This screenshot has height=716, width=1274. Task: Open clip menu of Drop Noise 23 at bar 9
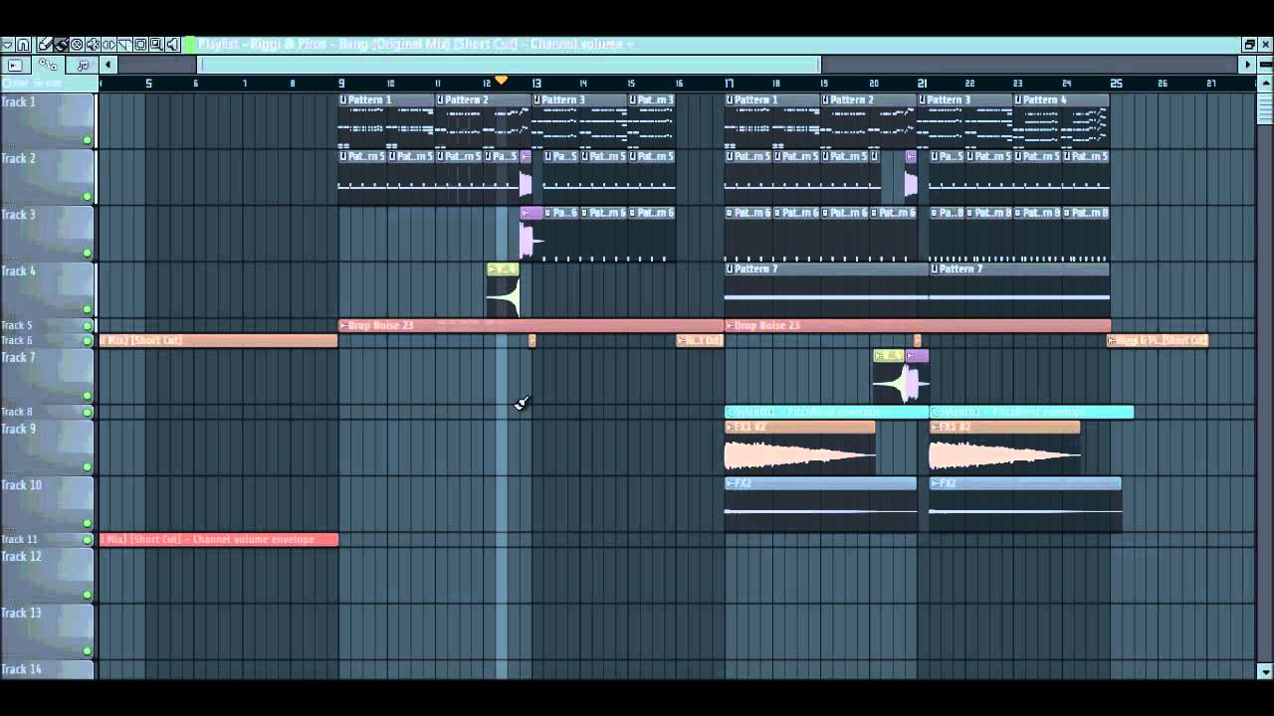click(343, 325)
